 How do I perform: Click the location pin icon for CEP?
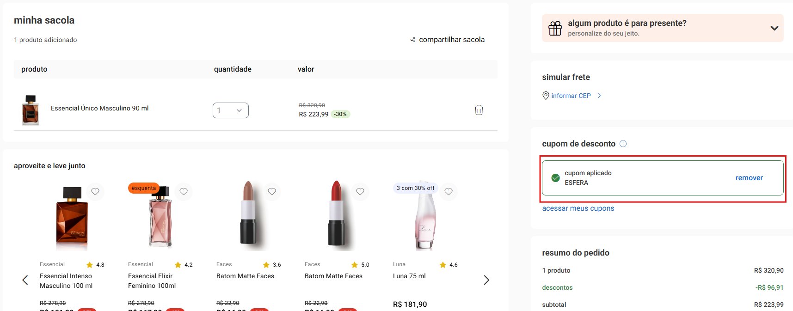point(546,96)
